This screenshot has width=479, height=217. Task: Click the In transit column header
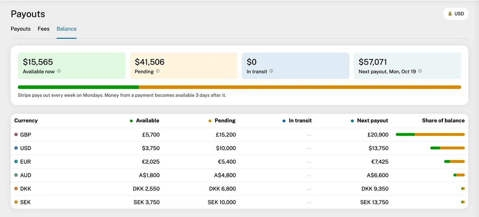[297, 121]
